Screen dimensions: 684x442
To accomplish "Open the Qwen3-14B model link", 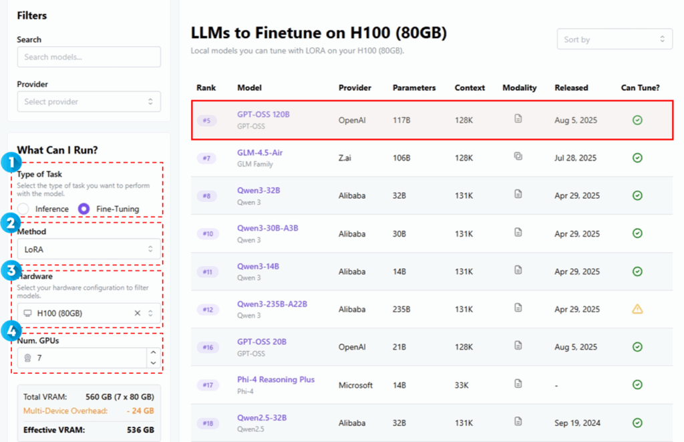I will [258, 266].
